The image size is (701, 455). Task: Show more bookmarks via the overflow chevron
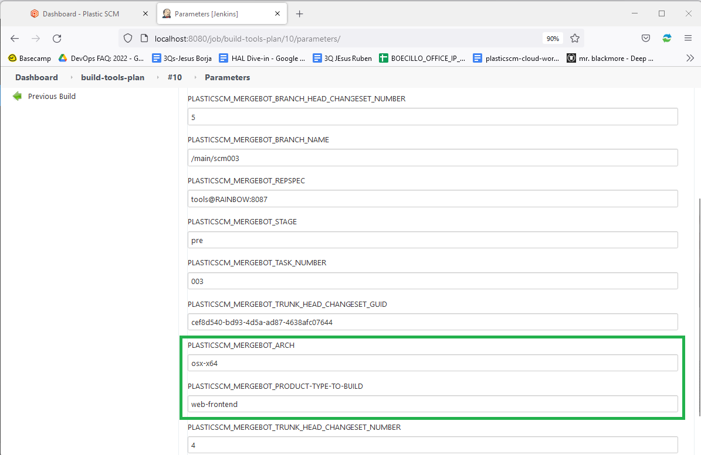pyautogui.click(x=690, y=58)
